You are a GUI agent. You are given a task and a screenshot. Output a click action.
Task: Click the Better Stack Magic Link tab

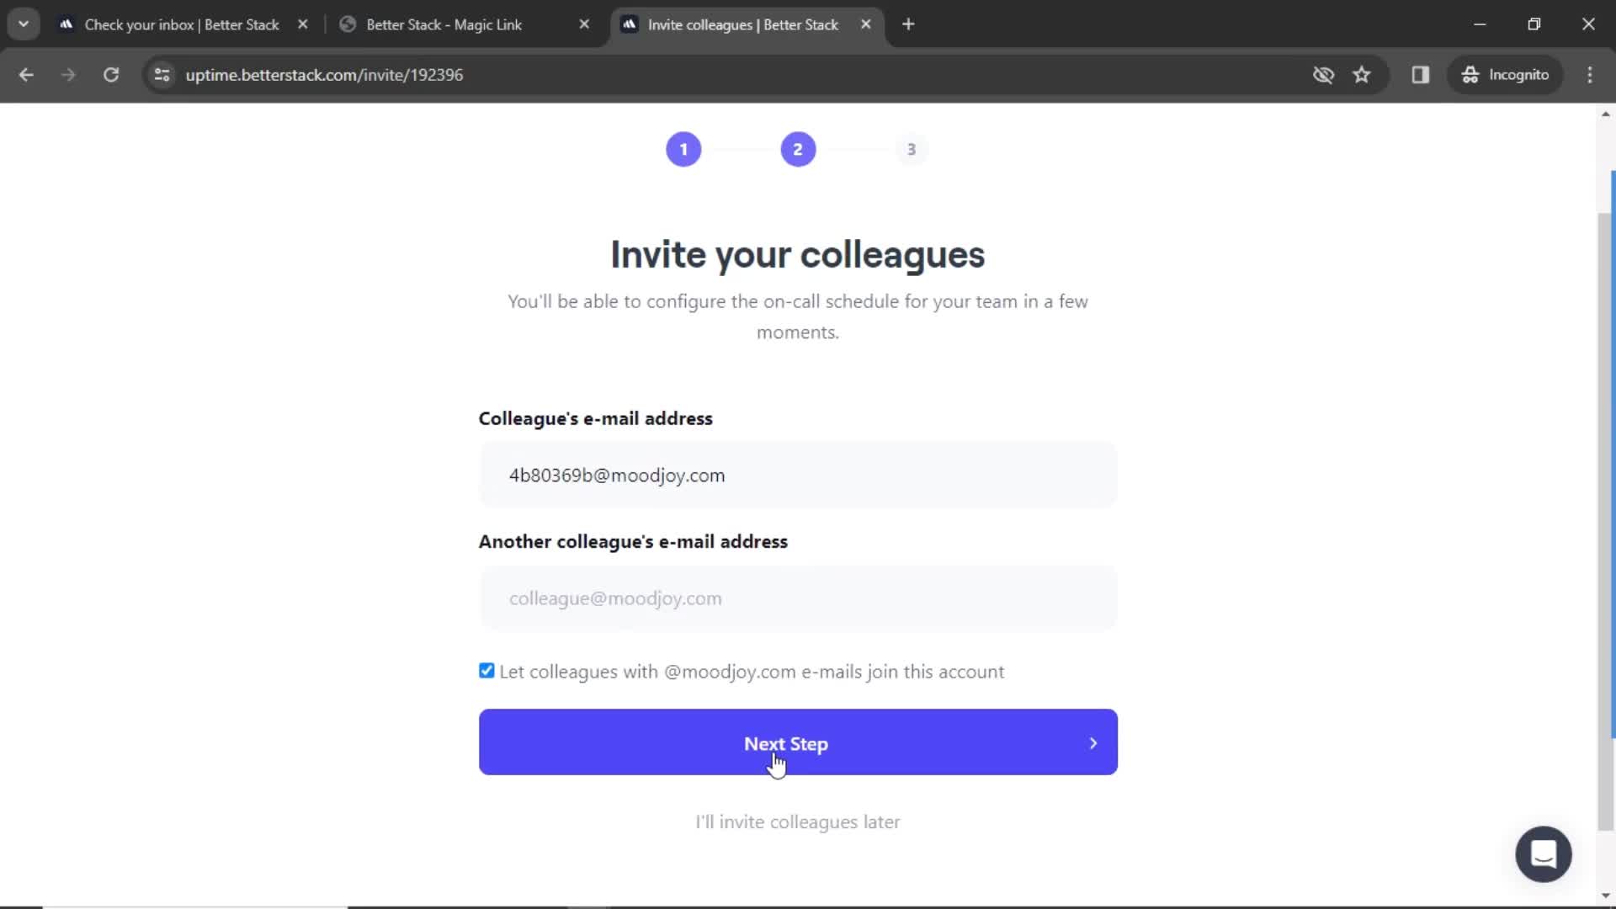(x=444, y=24)
